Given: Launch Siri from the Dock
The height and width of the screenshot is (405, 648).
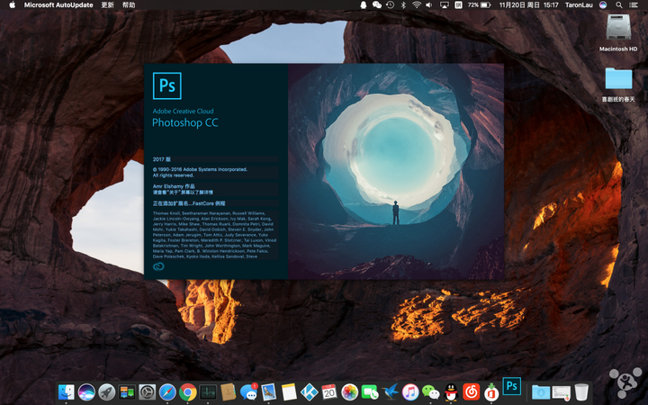Looking at the screenshot, I should (86, 391).
